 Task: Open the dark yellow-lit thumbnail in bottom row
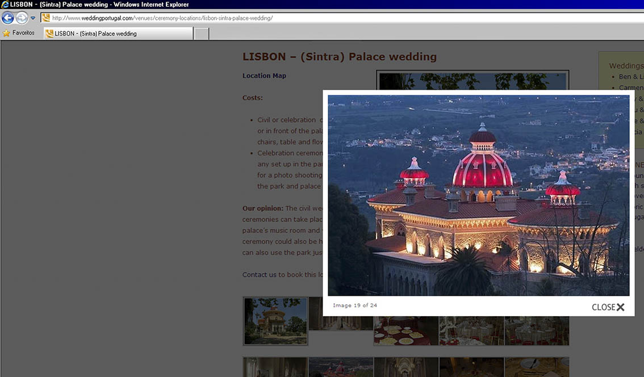tap(471, 367)
